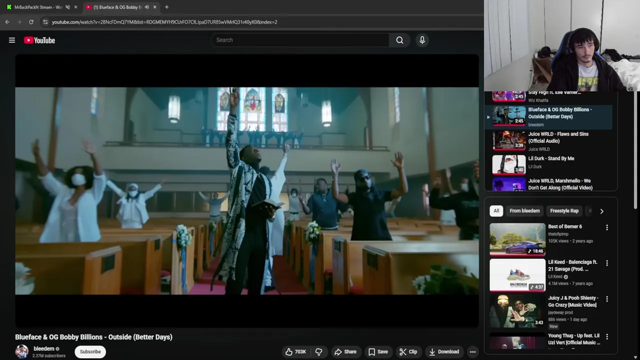Screen dimensions: 640x360
Task: Click the browser forward arrow
Action: 19,22
